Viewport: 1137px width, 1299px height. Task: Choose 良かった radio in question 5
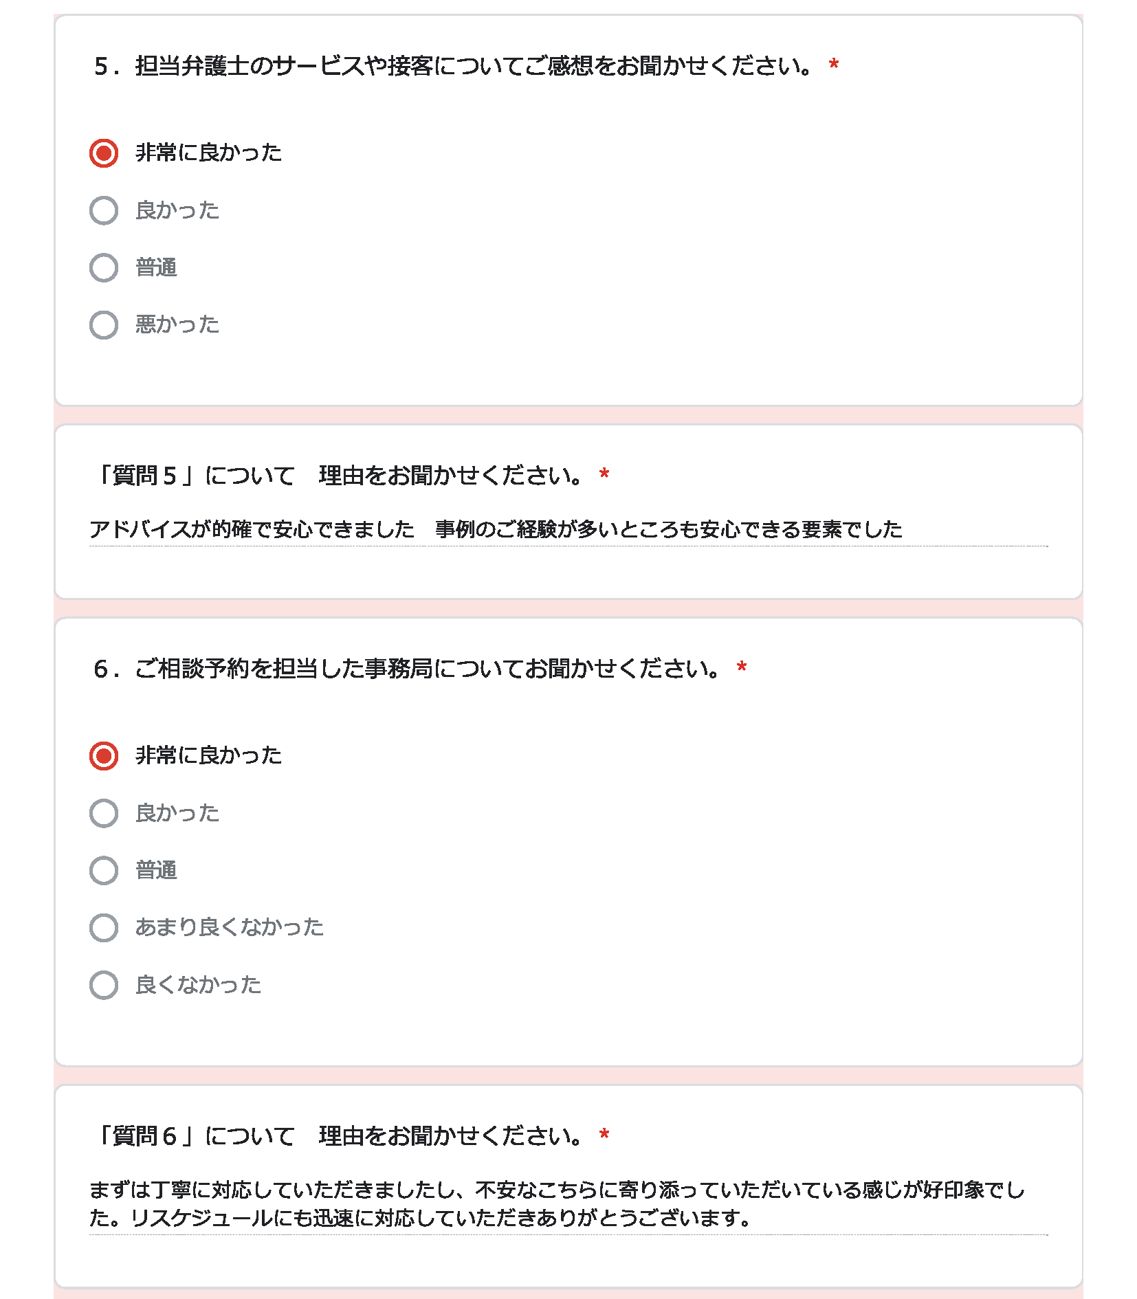point(104,210)
